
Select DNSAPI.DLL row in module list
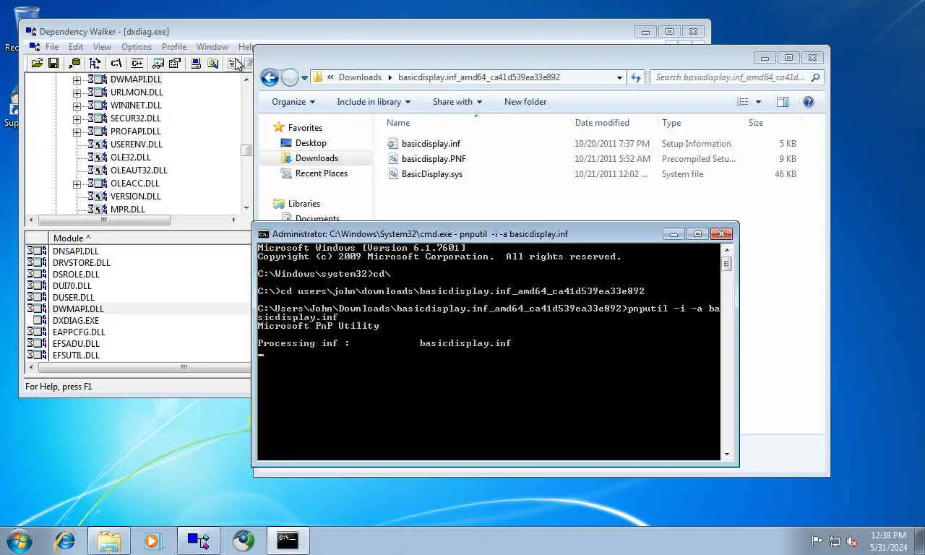76,251
